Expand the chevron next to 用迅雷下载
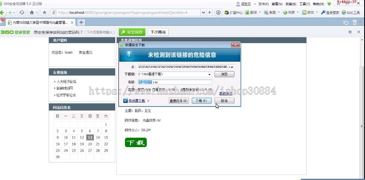 148,101
